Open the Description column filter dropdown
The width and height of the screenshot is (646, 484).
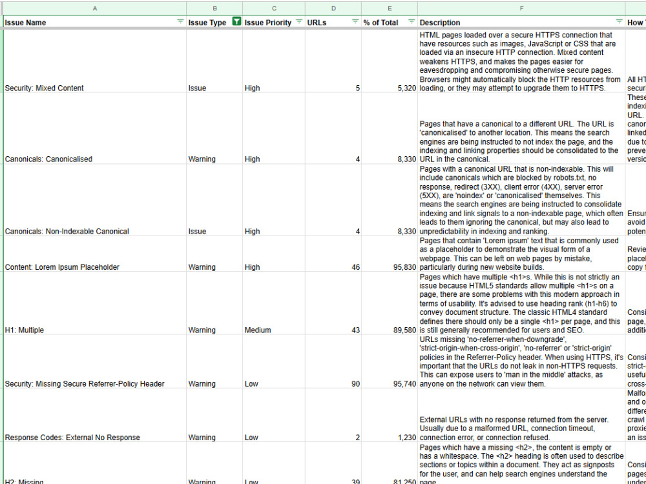(x=619, y=21)
